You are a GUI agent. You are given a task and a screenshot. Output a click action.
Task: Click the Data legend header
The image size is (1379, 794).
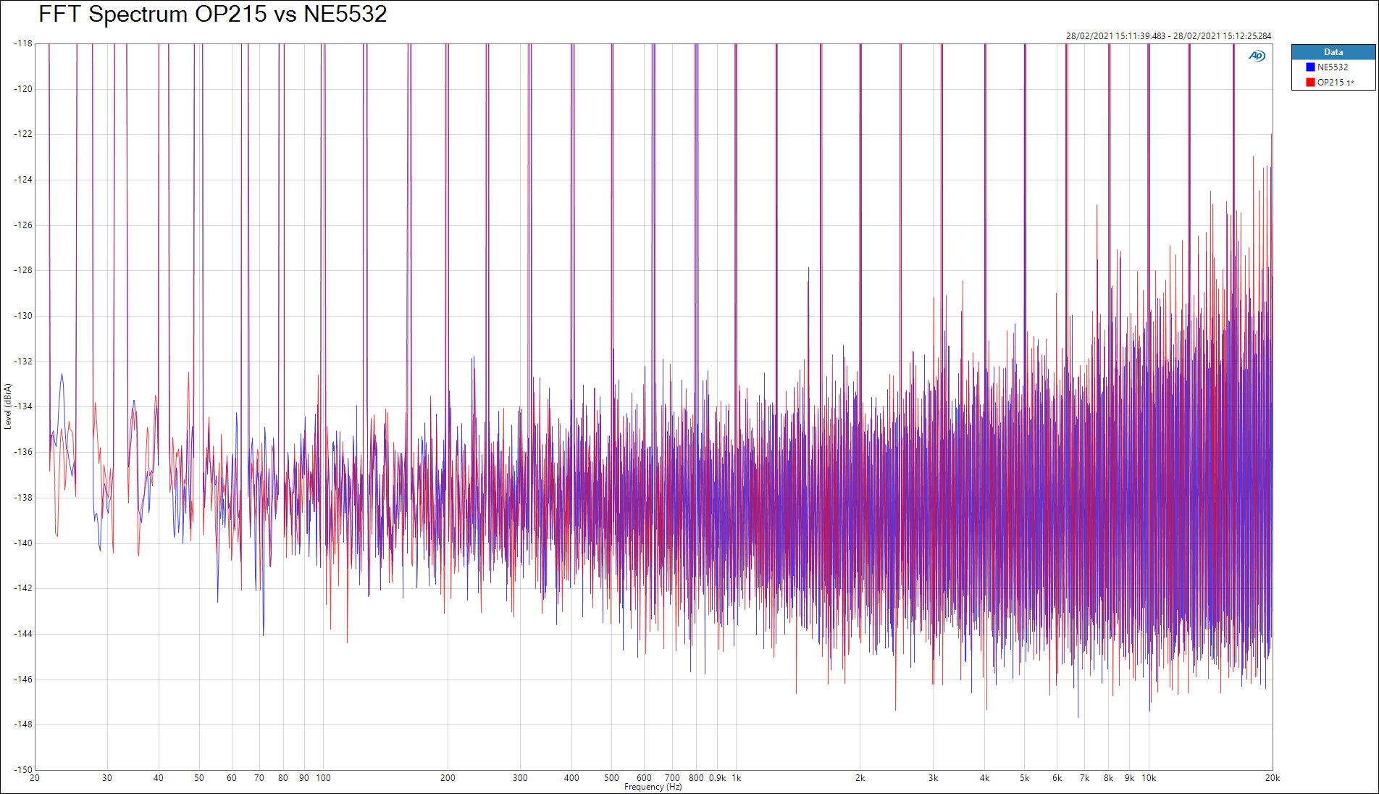(x=1333, y=52)
